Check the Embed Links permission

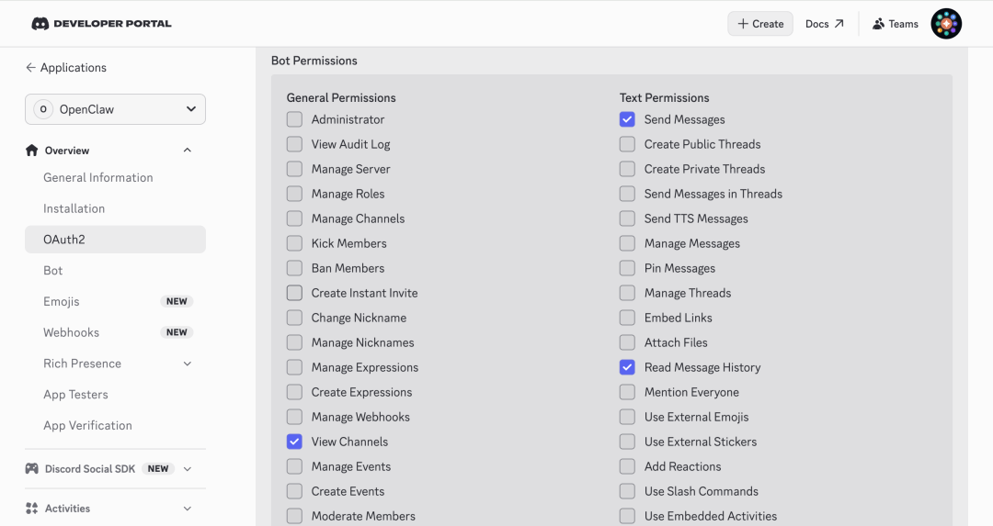(x=627, y=318)
